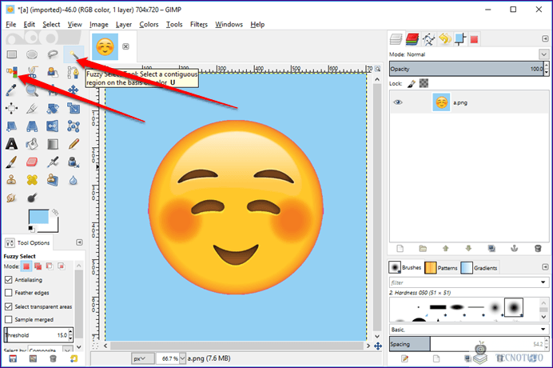
Task: Switch to the Patterns tab
Action: point(441,268)
